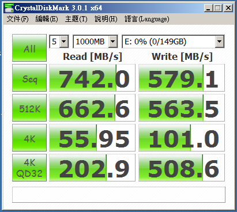This screenshot has width=237, height=212.
Task: Maximize the CrystalDiskMark window
Action: click(218, 8)
